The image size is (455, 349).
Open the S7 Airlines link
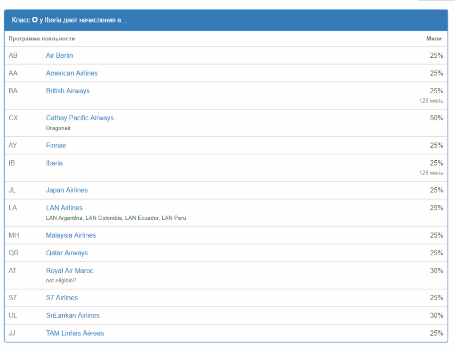coord(62,297)
